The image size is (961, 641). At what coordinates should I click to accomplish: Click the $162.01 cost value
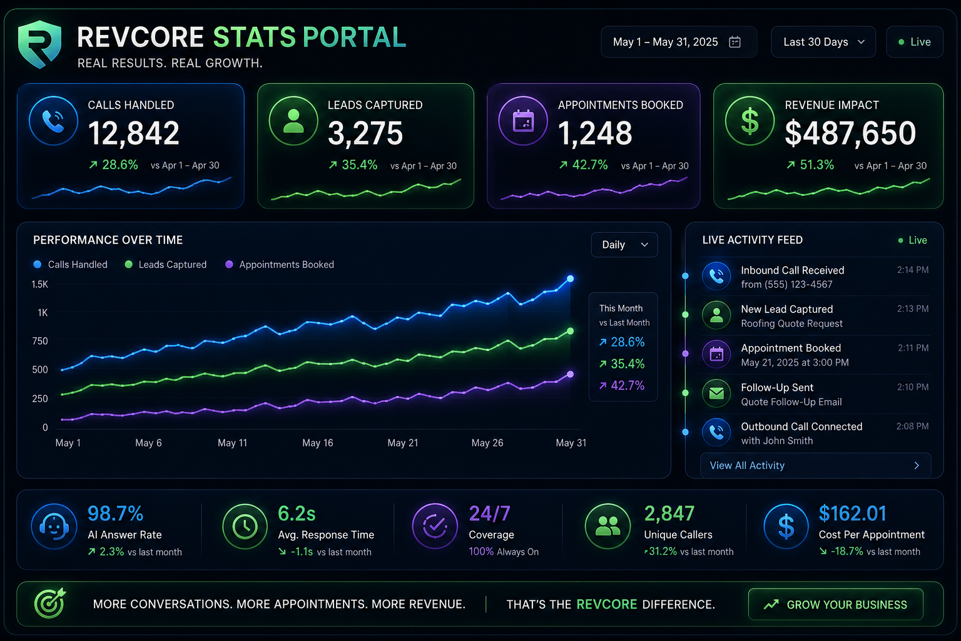(853, 514)
